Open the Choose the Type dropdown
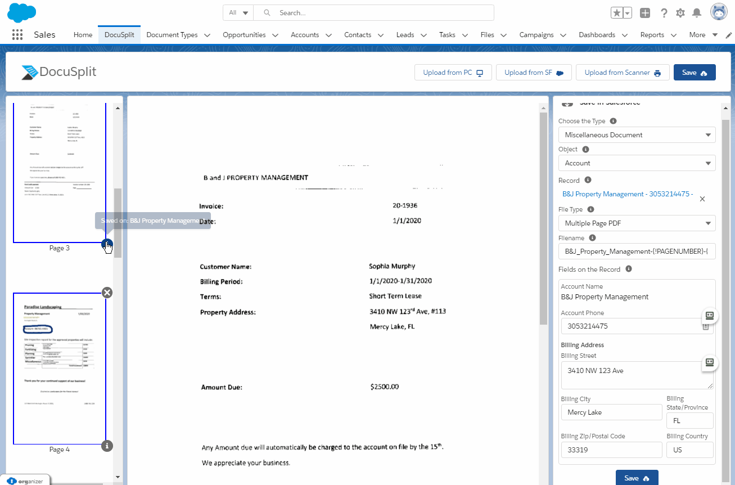The width and height of the screenshot is (735, 485). [x=637, y=135]
